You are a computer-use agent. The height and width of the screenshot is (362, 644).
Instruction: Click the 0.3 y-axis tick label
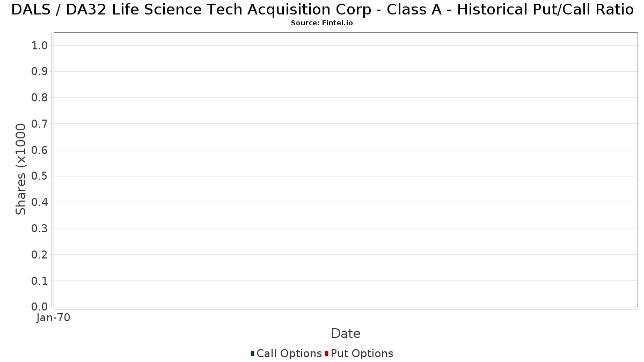point(40,228)
